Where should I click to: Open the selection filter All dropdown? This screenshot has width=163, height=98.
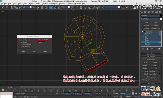pyautogui.click(x=27, y=7)
